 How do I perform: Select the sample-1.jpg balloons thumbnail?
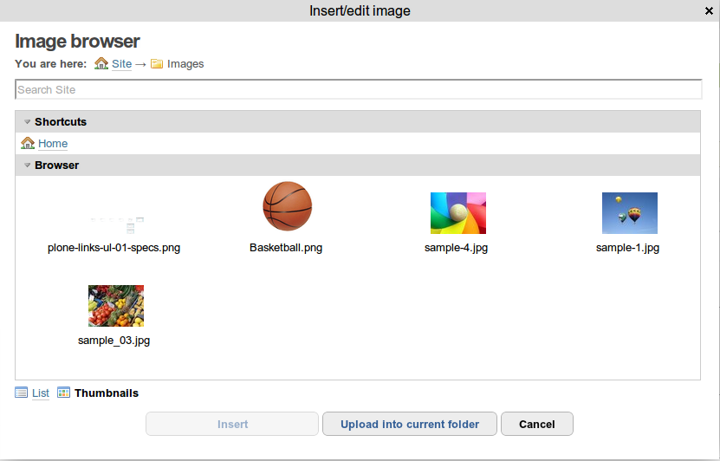click(630, 213)
